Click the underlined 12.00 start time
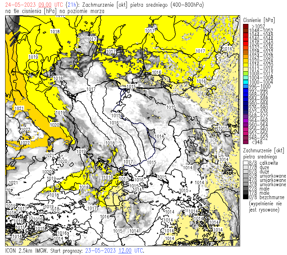The width and height of the screenshot is (287, 255). 125,251
